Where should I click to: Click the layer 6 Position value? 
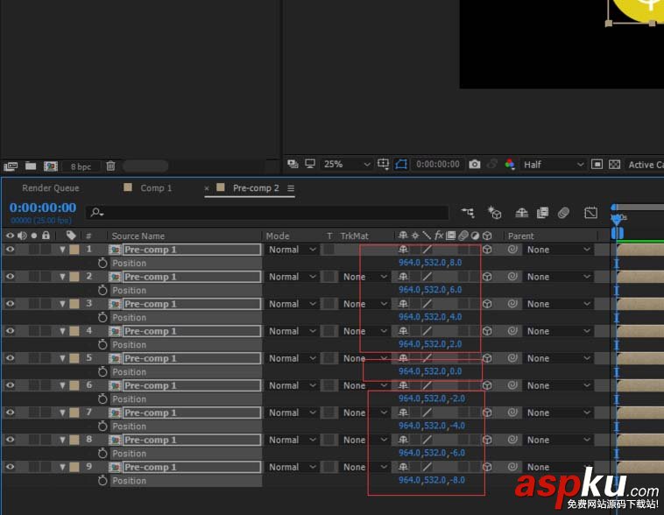(431, 399)
